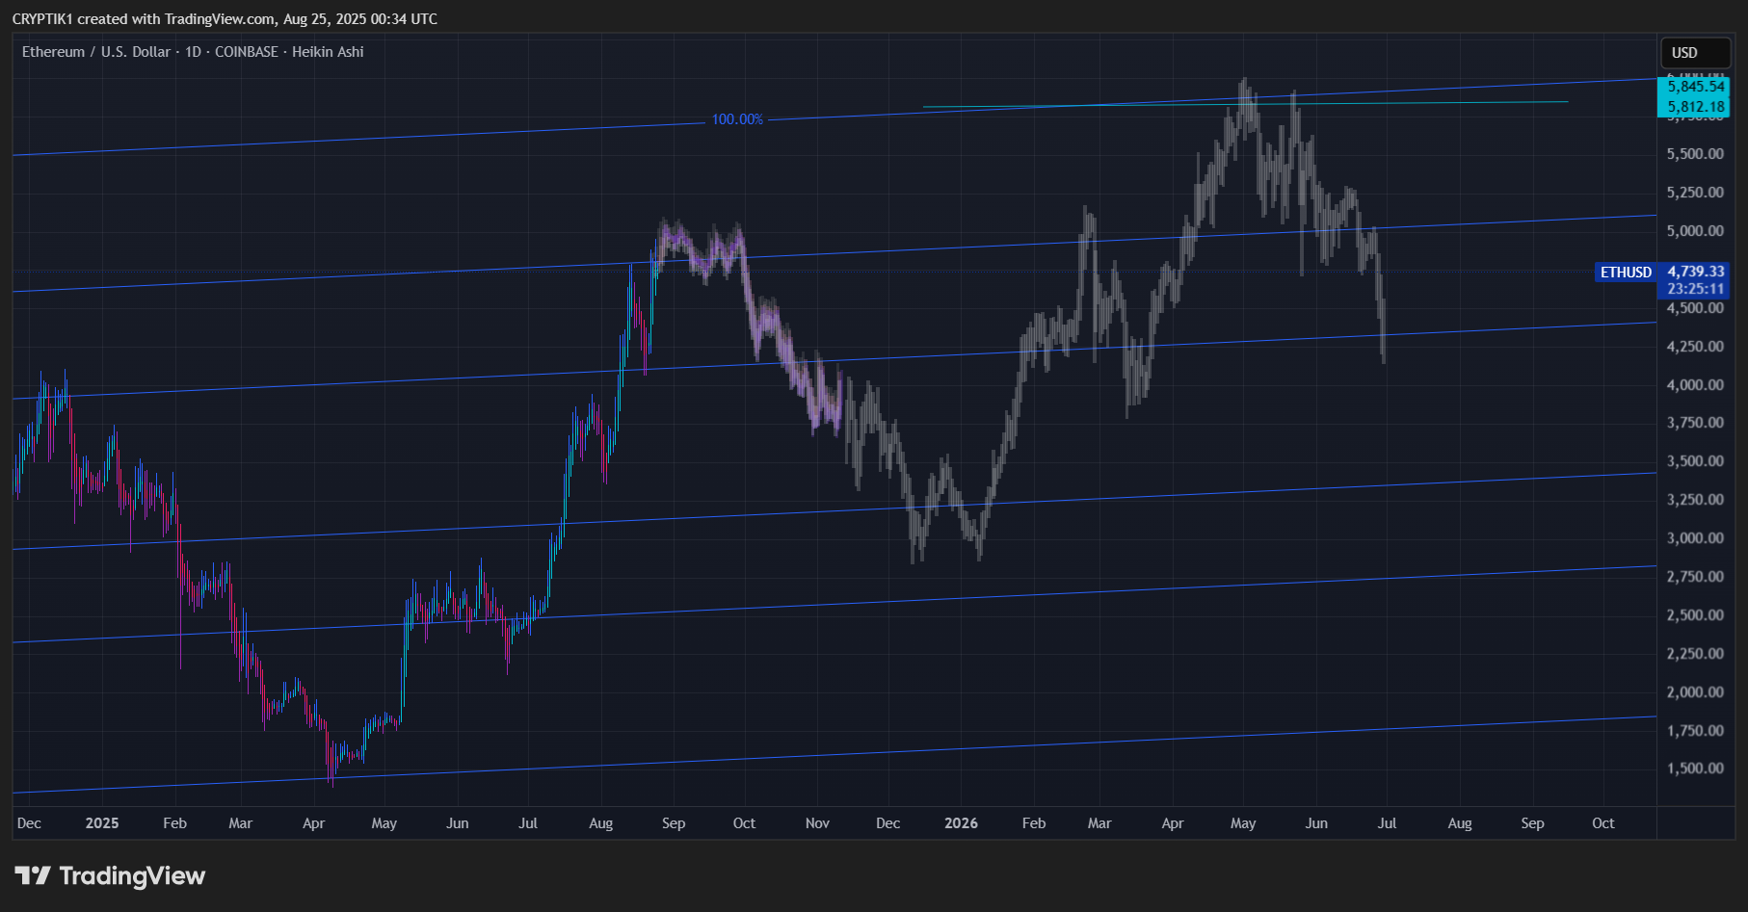This screenshot has width=1748, height=912.
Task: Click the 4,739.33 current price label
Action: point(1695,272)
